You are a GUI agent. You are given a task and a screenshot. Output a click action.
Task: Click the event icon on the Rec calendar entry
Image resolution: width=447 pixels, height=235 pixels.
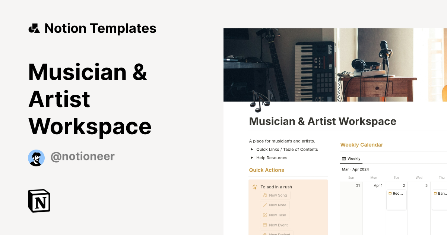pyautogui.click(x=390, y=193)
